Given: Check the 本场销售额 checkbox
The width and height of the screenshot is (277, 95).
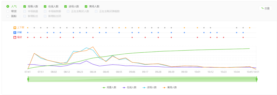Looking at the screenshot, I should click(45, 11).
